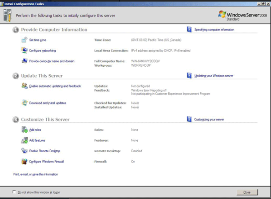Click the Configure Windows Firewall brick icon
Screen dimensions: 271x199
[x=24, y=161]
